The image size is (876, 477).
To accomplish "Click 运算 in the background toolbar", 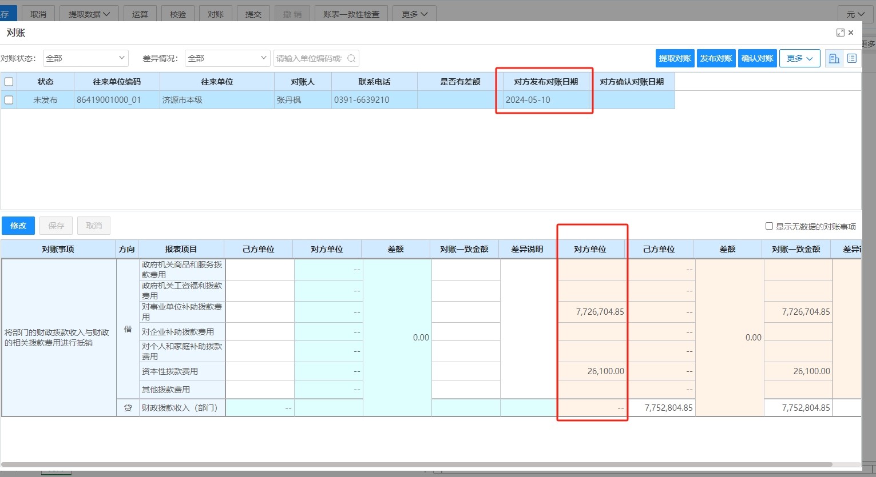I will coord(140,14).
